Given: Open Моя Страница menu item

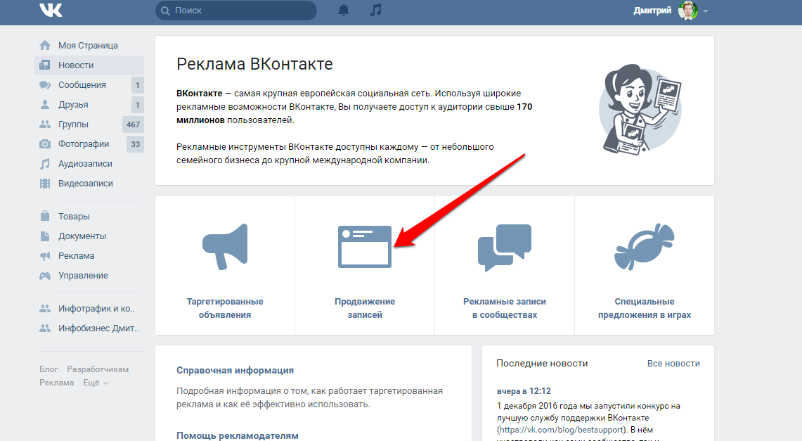Looking at the screenshot, I should (89, 46).
